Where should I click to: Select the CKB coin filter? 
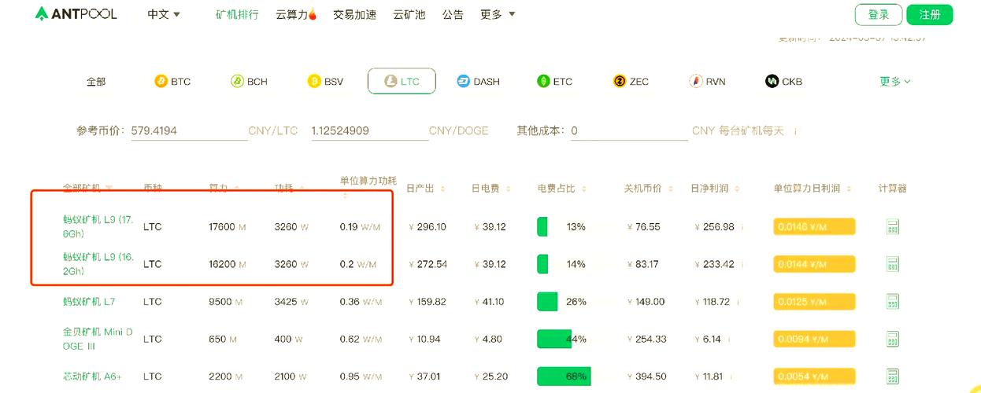783,82
